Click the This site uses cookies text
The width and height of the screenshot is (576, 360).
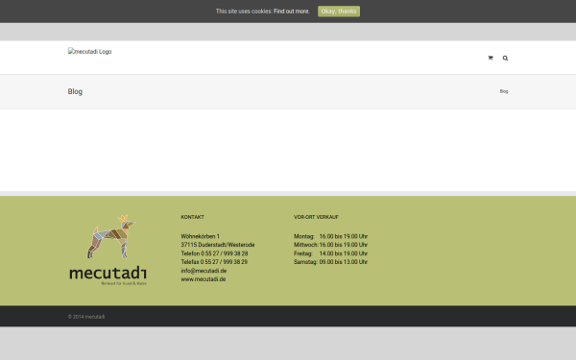click(x=244, y=12)
